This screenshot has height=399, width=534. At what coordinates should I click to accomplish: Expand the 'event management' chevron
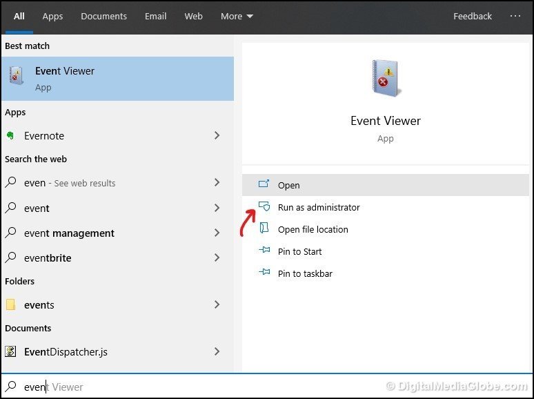coord(217,233)
